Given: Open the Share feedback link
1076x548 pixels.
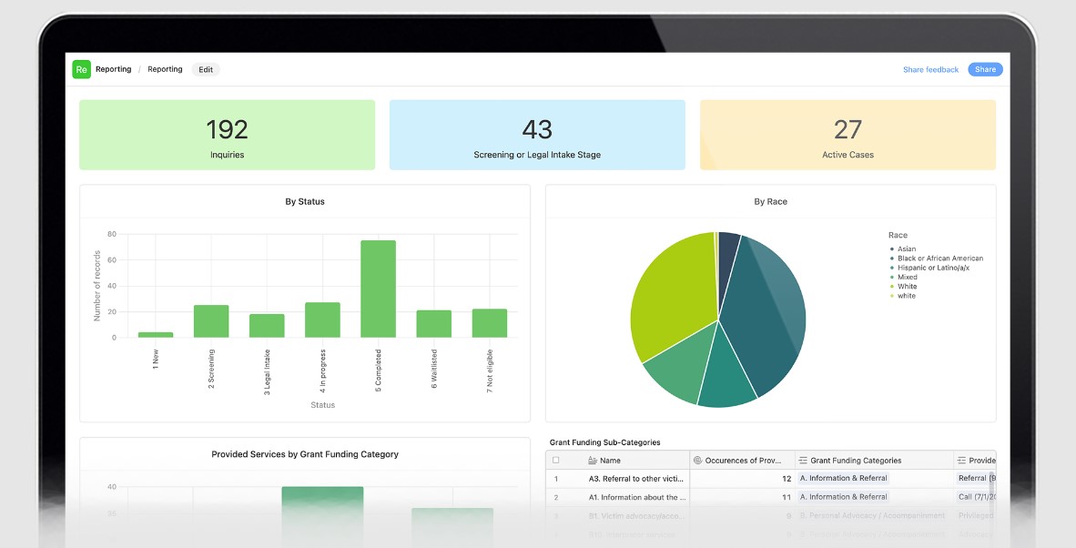Looking at the screenshot, I should [x=930, y=69].
